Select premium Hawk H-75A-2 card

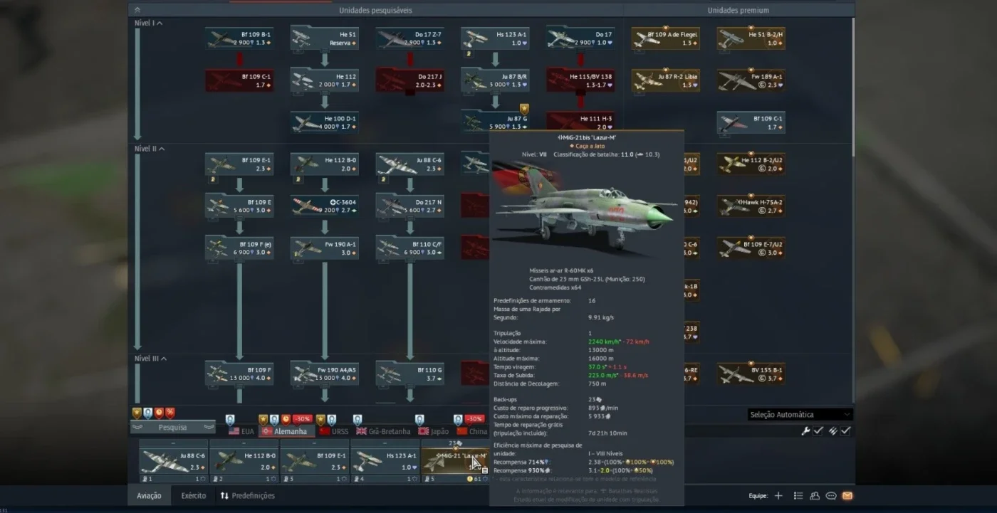point(751,206)
